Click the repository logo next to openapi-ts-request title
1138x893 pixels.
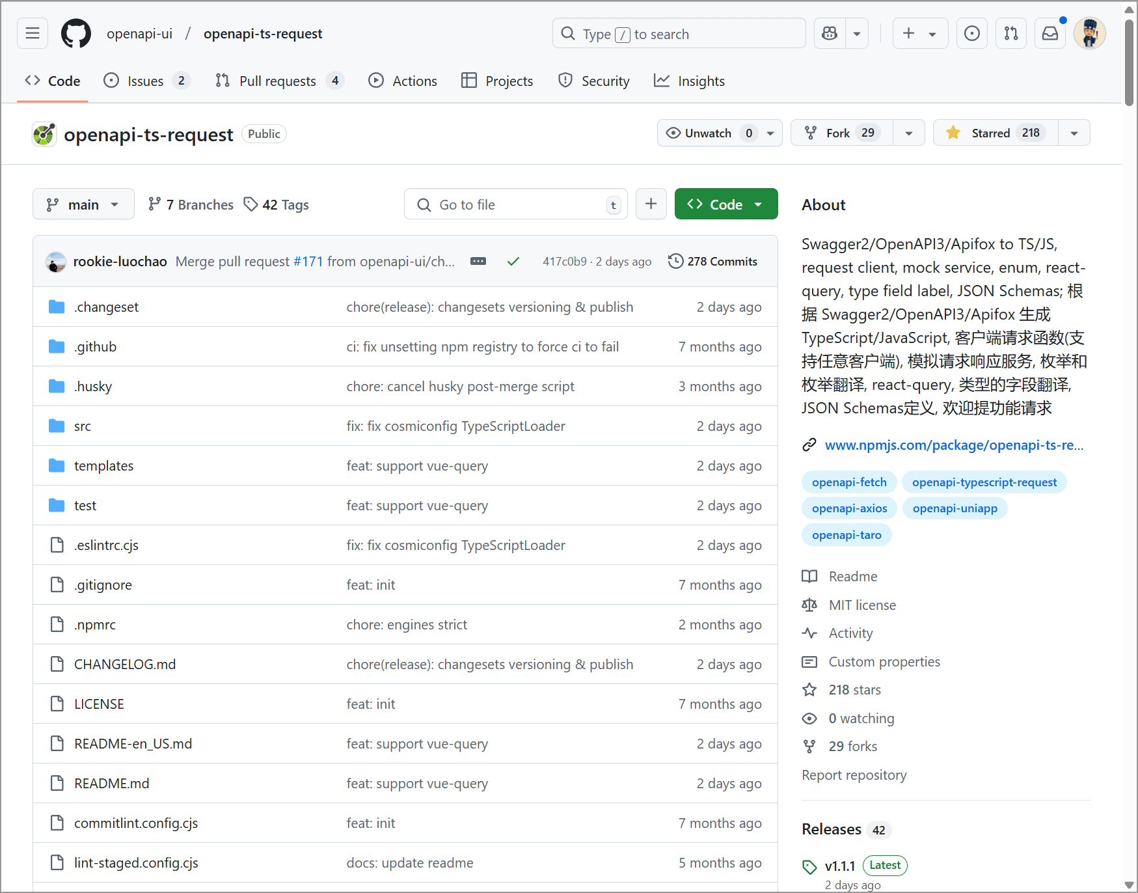[x=44, y=134]
